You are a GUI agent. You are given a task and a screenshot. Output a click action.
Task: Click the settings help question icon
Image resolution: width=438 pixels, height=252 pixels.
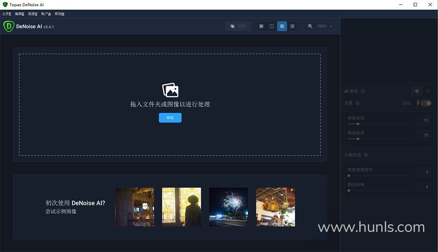358,103
